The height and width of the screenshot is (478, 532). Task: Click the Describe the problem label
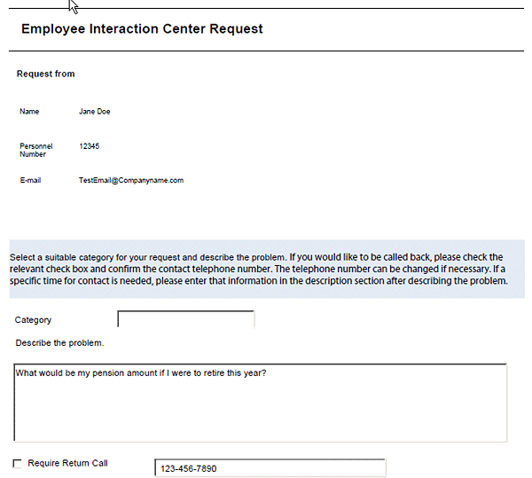pos(59,342)
